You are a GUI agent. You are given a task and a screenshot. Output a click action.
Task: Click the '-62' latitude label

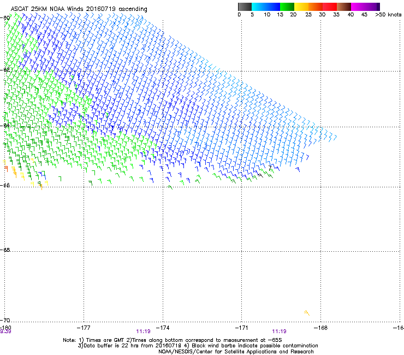point(5,70)
